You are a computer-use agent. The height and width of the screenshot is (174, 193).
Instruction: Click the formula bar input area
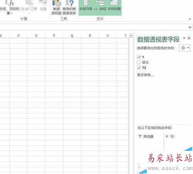tap(93, 27)
